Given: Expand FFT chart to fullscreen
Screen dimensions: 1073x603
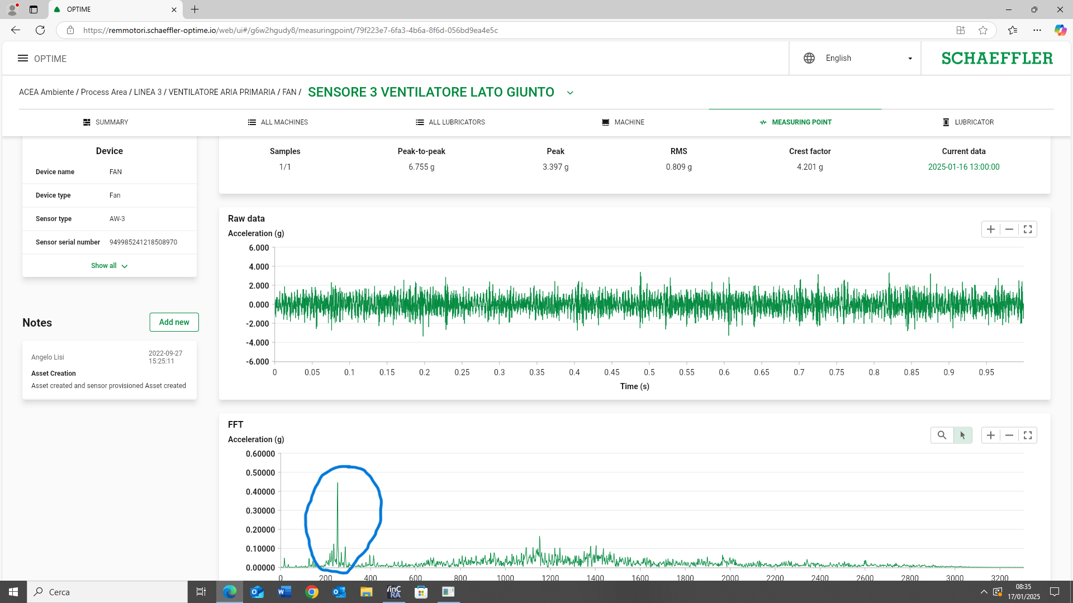Looking at the screenshot, I should (1028, 435).
